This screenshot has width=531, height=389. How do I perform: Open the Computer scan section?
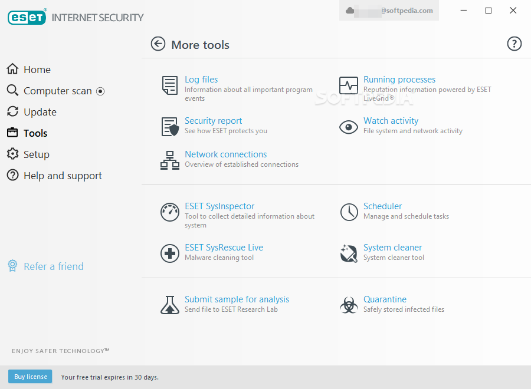pos(58,91)
